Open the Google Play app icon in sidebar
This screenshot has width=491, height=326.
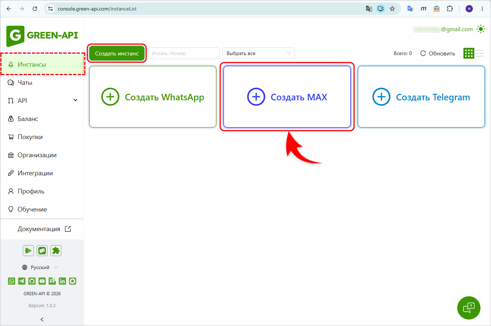(28, 251)
